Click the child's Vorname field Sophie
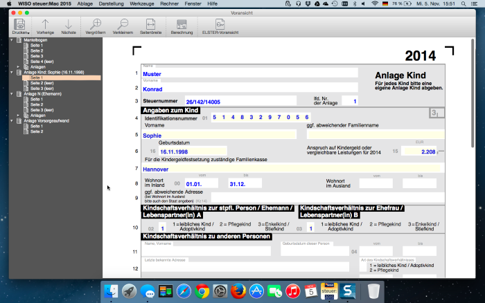Viewport: 485px width, 303px height. point(219,135)
